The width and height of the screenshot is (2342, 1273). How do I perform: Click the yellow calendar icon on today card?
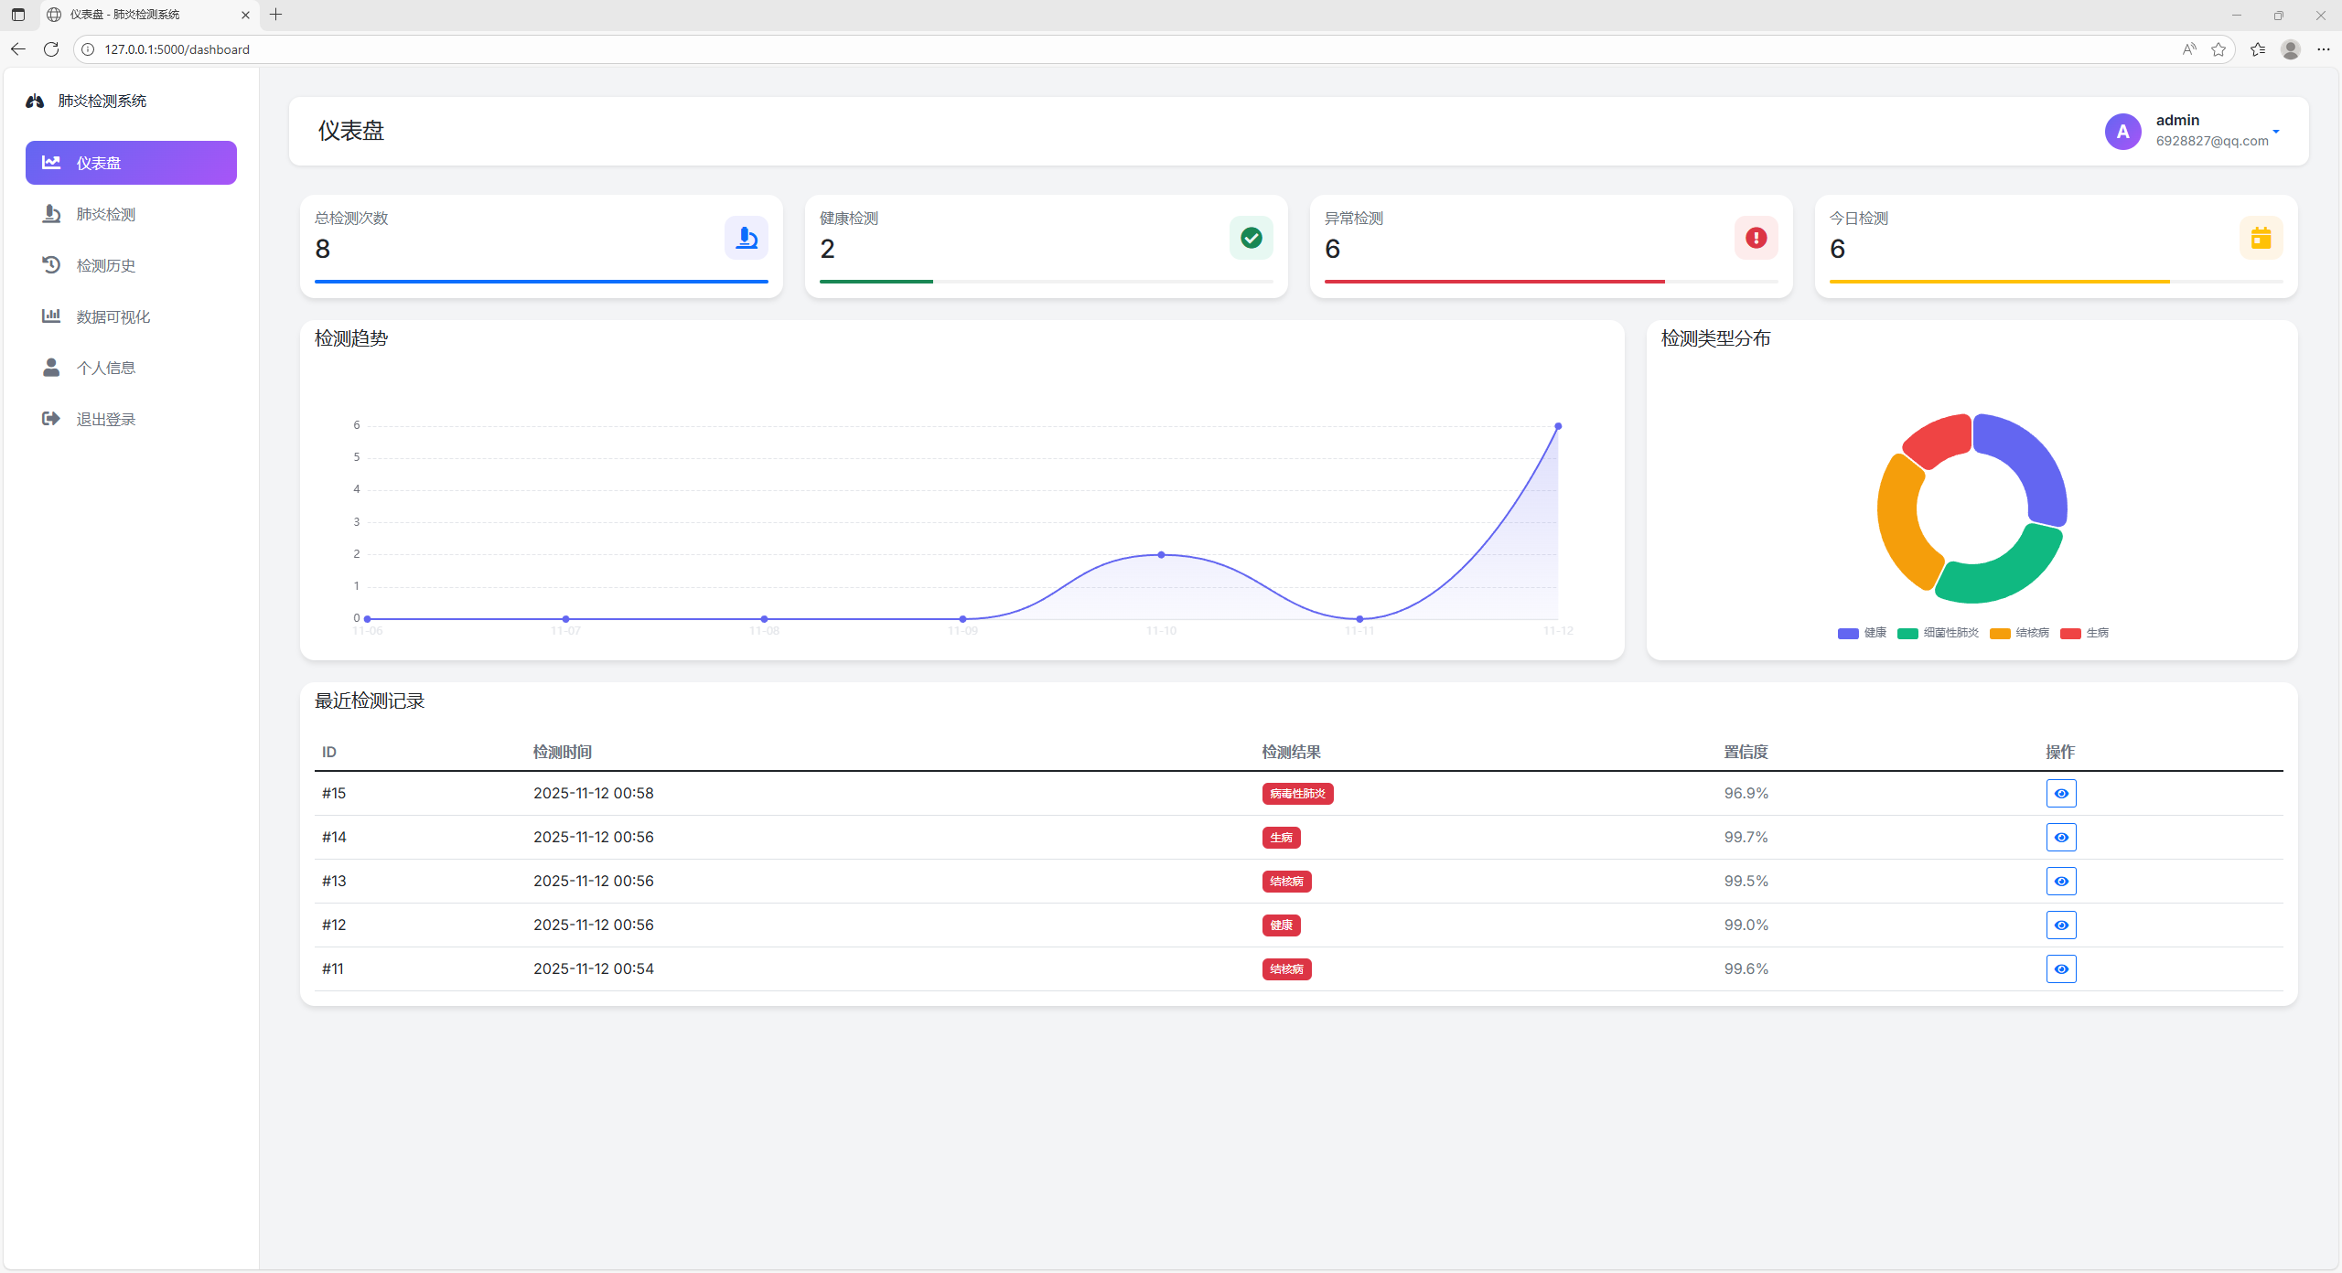2261,238
